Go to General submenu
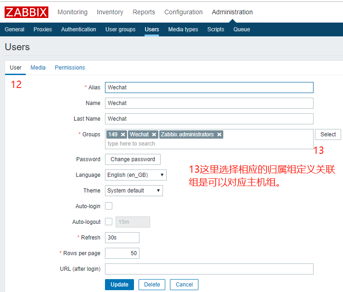 (14, 29)
